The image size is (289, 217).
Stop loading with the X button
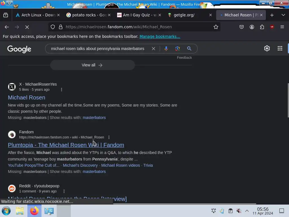(x=27, y=27)
